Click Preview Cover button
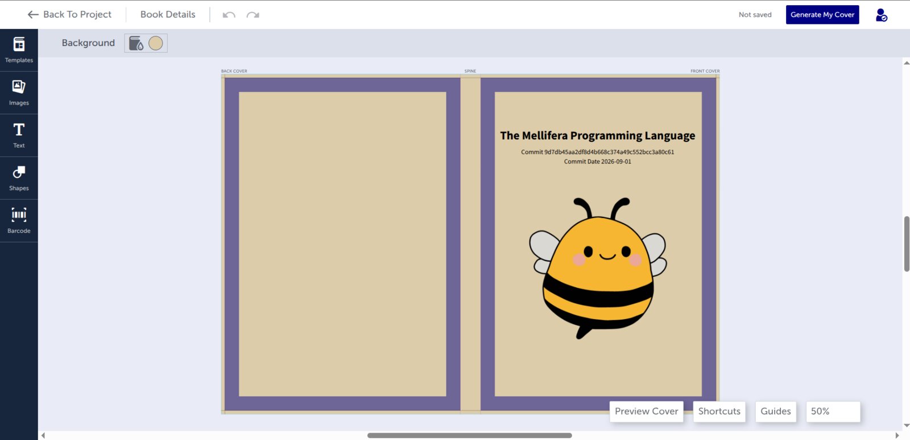 point(646,412)
